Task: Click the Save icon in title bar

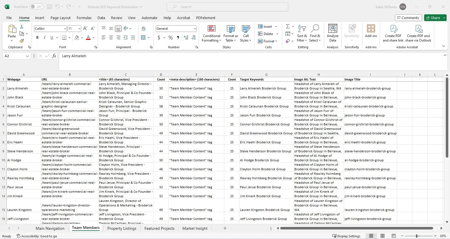Action: click(x=49, y=7)
